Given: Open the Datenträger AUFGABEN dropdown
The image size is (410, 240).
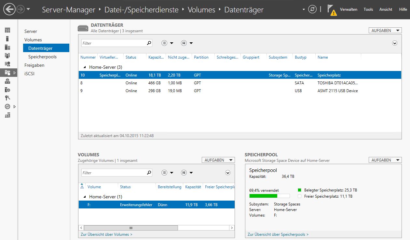Looking at the screenshot, I should 385,30.
